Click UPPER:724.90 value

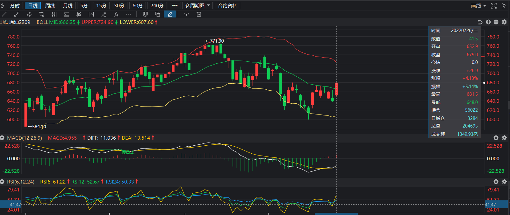(x=97, y=22)
